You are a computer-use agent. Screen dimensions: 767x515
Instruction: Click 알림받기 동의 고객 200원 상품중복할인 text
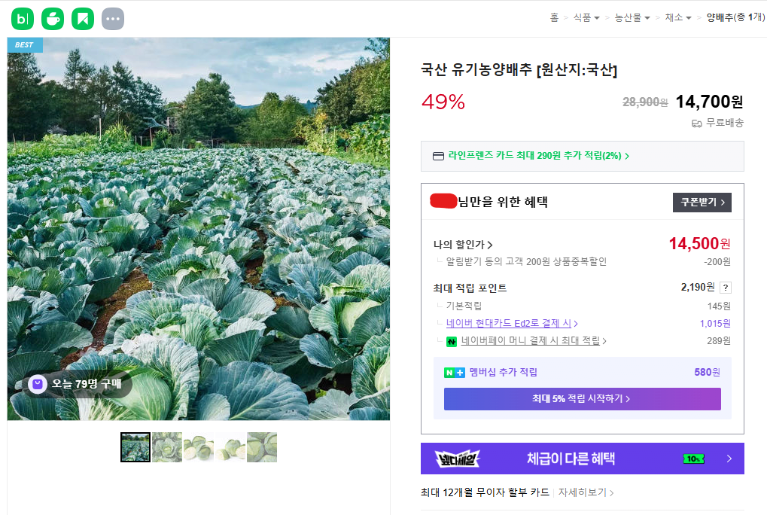[x=526, y=262]
